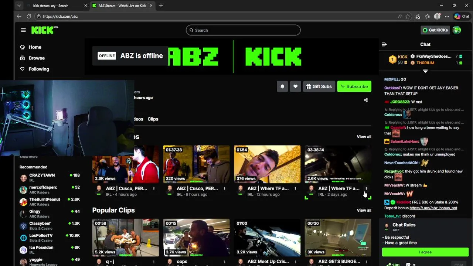Click the Kick search field

pyautogui.click(x=243, y=30)
